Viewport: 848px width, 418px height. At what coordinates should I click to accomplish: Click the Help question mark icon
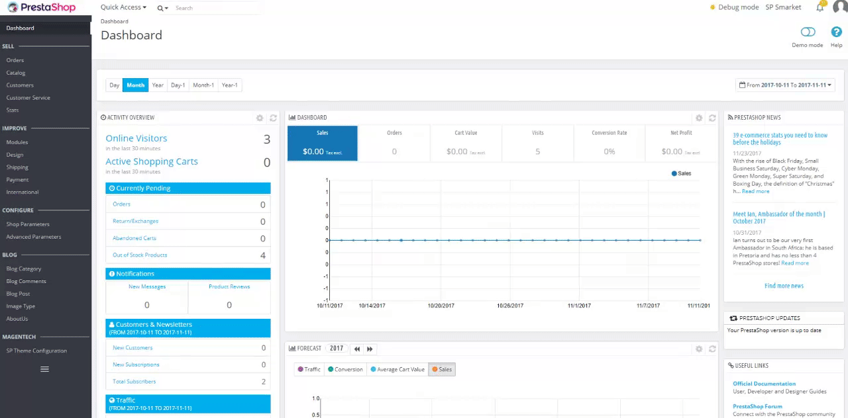tap(836, 32)
